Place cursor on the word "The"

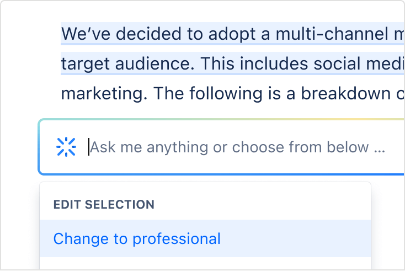pos(168,93)
